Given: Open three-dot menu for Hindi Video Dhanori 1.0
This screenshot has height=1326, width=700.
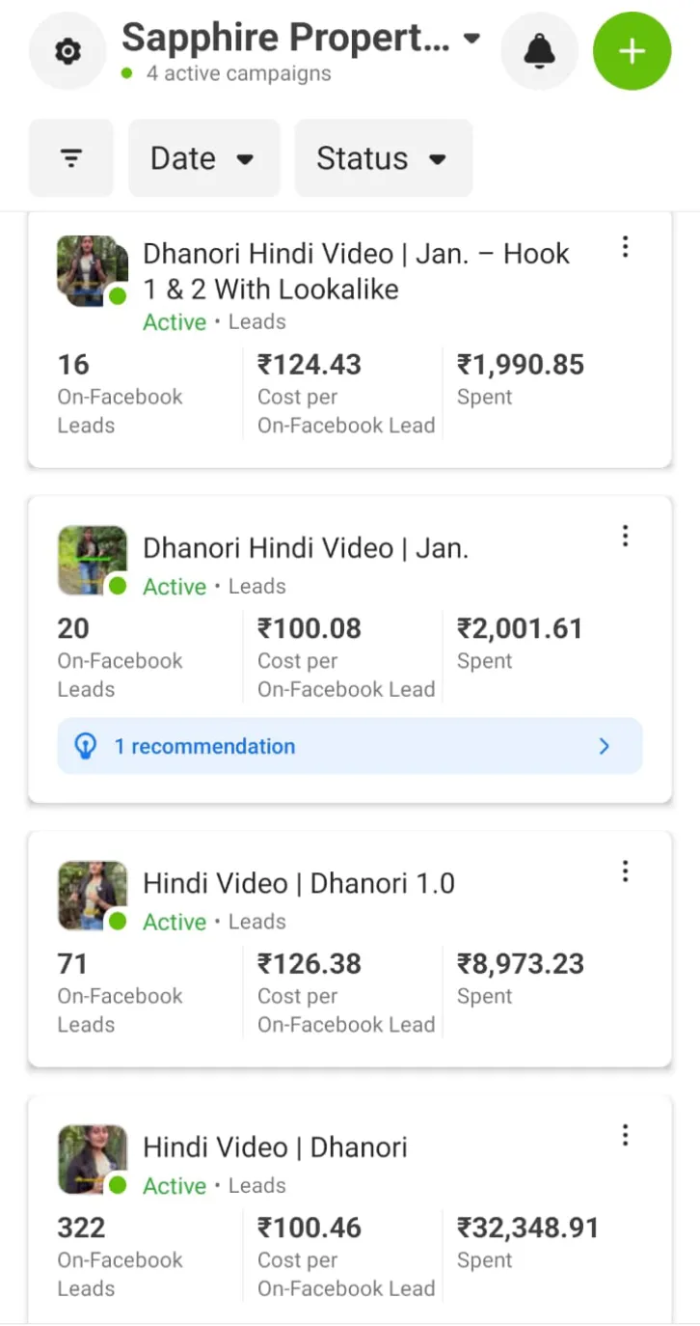Looking at the screenshot, I should coord(626,872).
